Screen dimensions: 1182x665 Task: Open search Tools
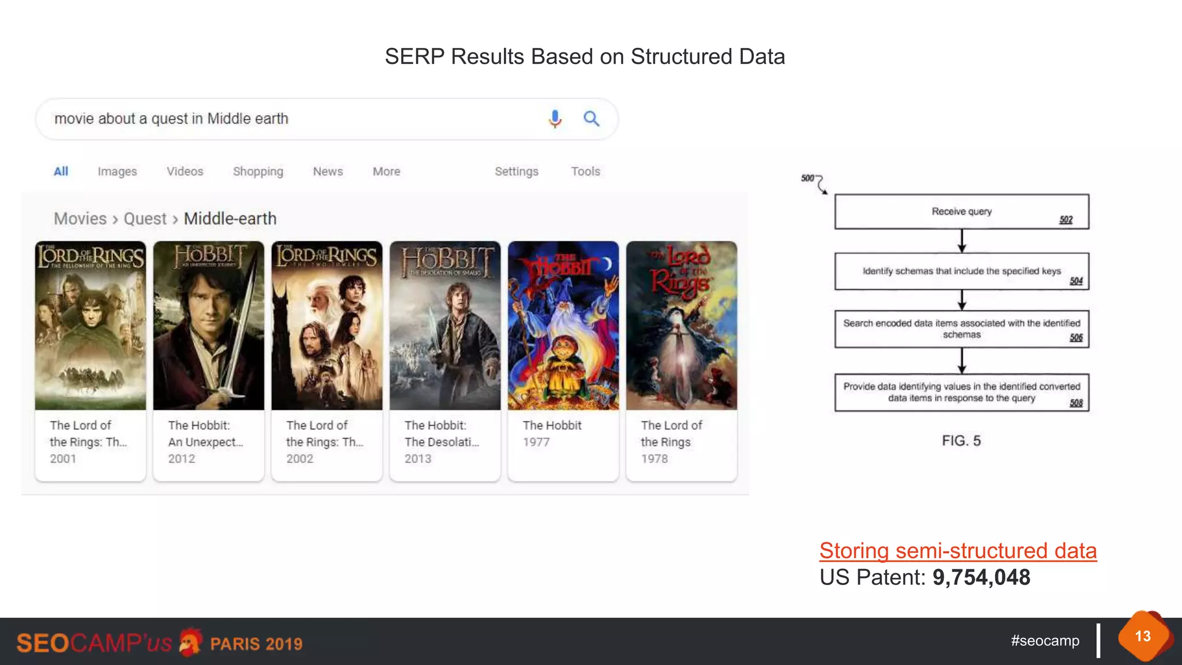click(x=585, y=171)
